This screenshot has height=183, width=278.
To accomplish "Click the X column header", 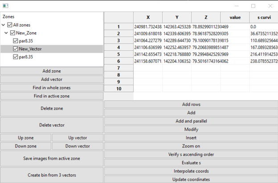I will tap(148, 17).
